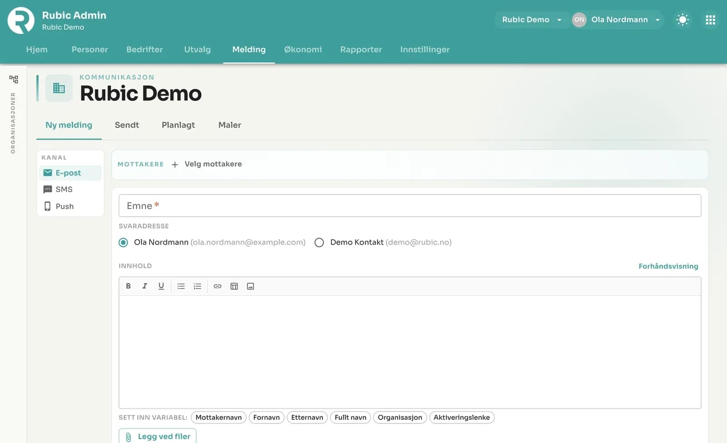727x443 pixels.
Task: Click inside the Innhold message body area
Action: point(410,352)
